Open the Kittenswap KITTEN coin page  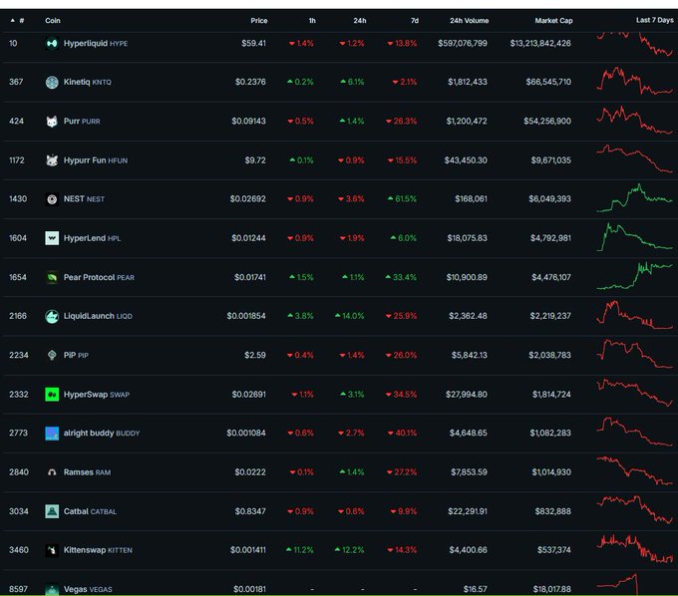coord(98,550)
